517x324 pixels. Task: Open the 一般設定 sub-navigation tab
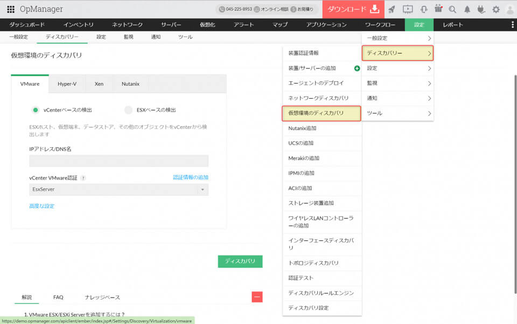click(x=19, y=37)
